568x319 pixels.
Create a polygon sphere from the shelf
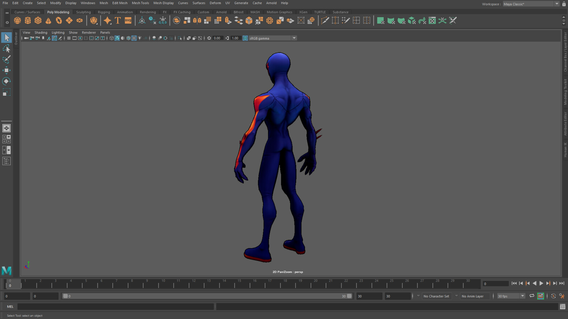click(17, 21)
